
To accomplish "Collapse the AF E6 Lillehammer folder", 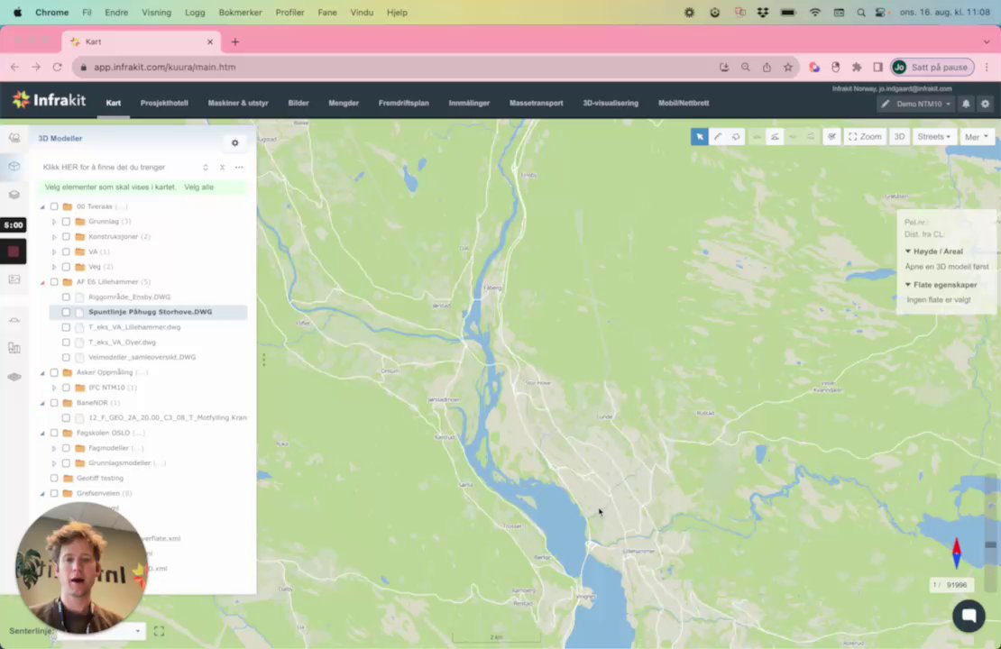I will (42, 282).
